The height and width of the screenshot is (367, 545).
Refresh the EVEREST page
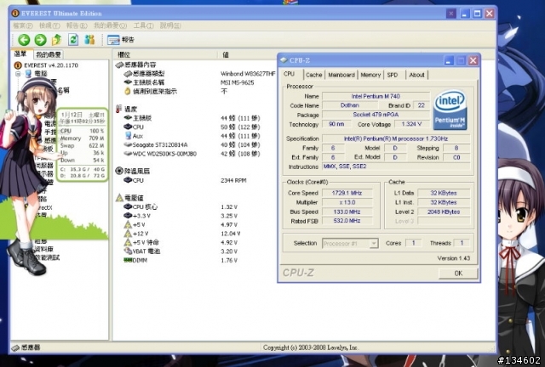(x=73, y=40)
